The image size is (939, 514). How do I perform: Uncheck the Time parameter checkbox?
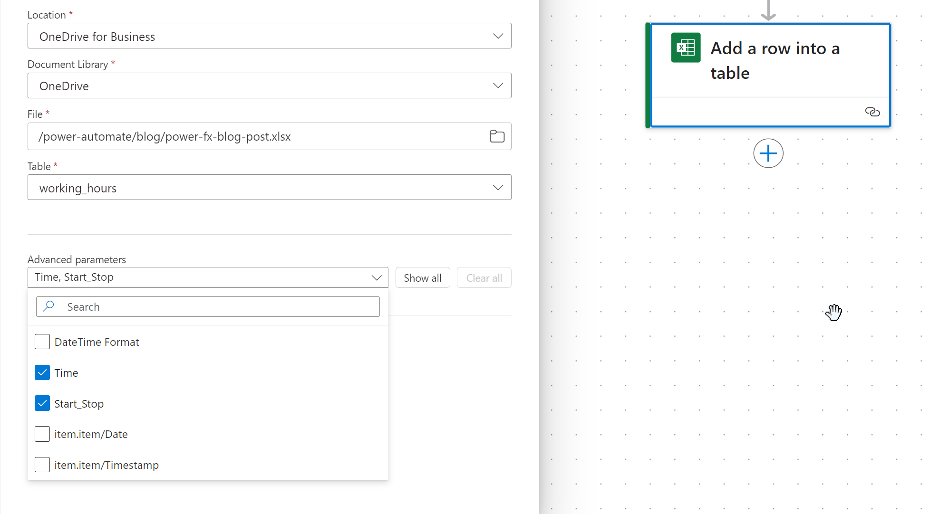[x=42, y=372]
